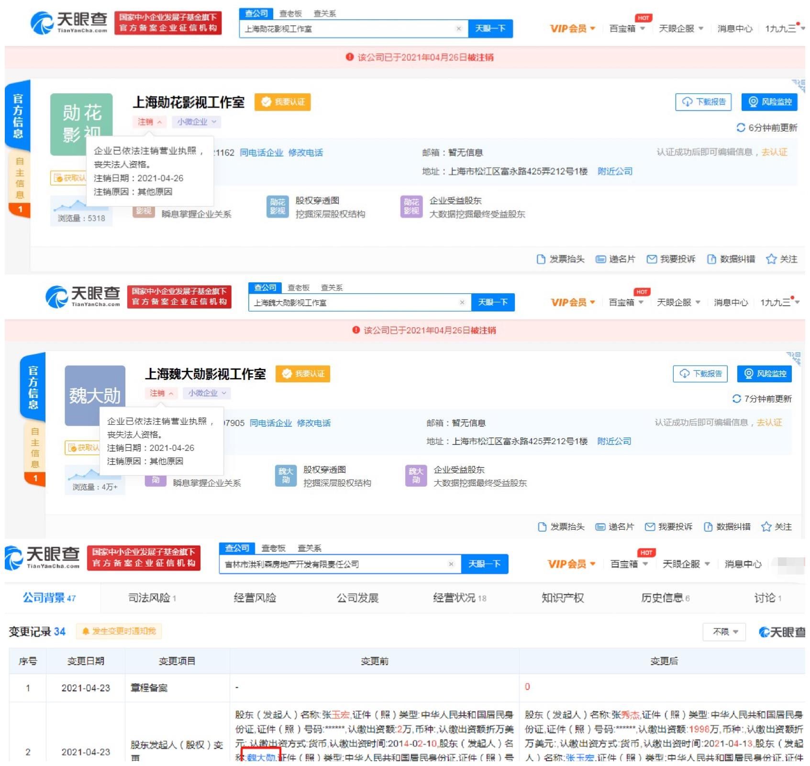Click 风险监控 button for 上海勋花影视工作室
810x766 pixels.
[770, 102]
